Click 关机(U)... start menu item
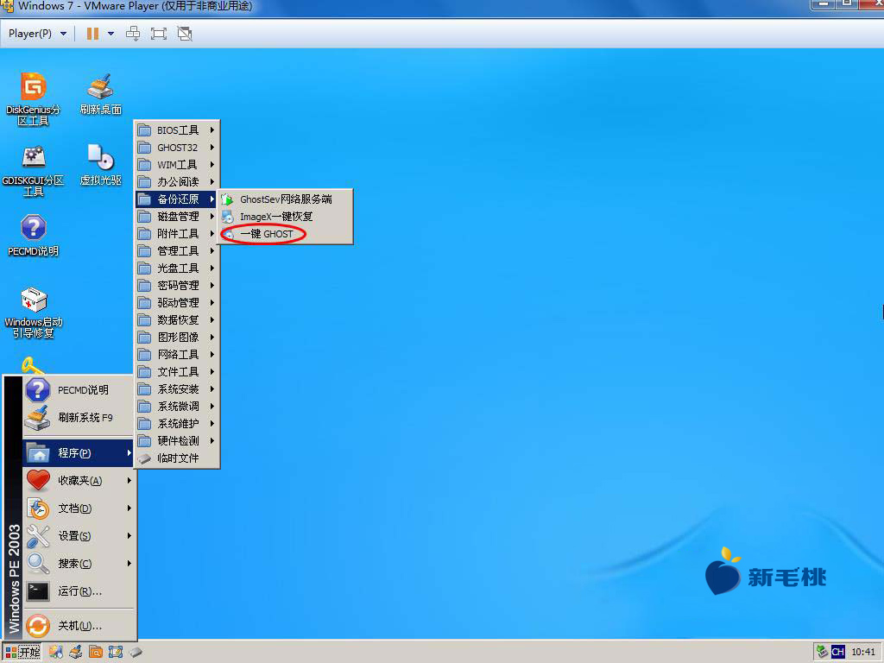884x663 pixels. point(79,626)
